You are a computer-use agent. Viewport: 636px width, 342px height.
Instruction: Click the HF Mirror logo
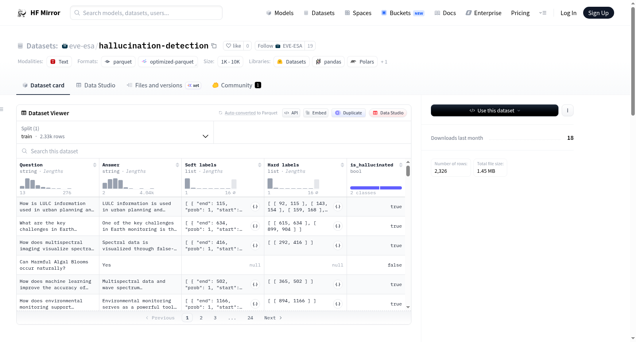pyautogui.click(x=39, y=13)
